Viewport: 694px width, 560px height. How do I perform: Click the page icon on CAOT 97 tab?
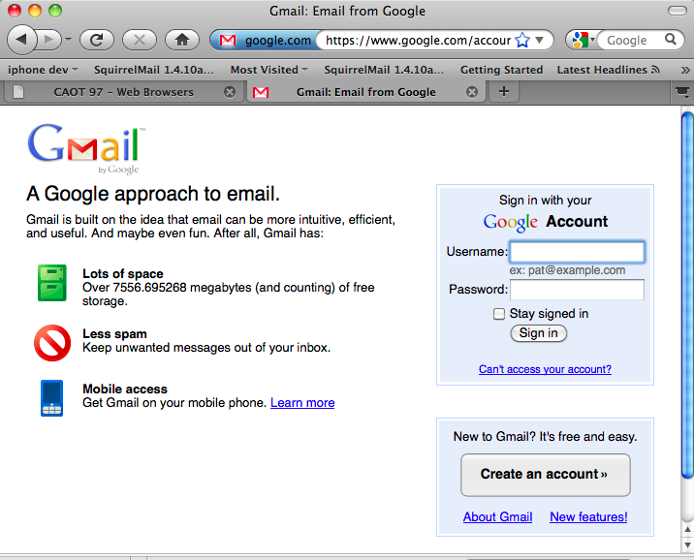pyautogui.click(x=18, y=92)
